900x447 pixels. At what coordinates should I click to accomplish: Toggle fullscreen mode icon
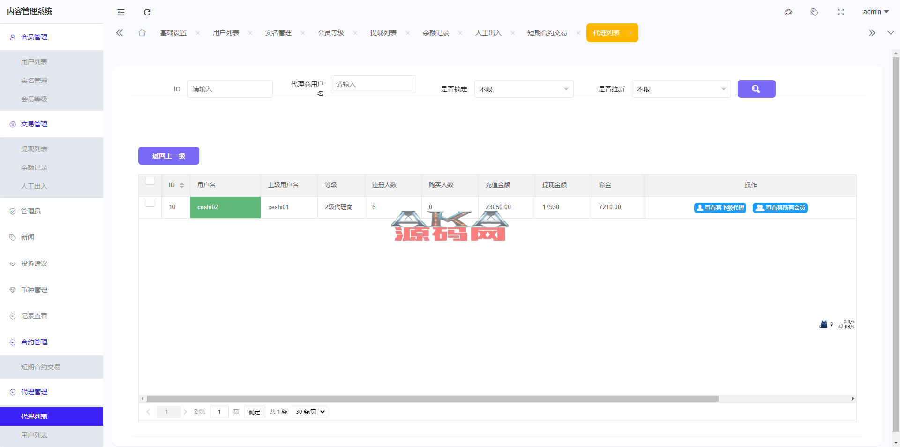tap(841, 12)
